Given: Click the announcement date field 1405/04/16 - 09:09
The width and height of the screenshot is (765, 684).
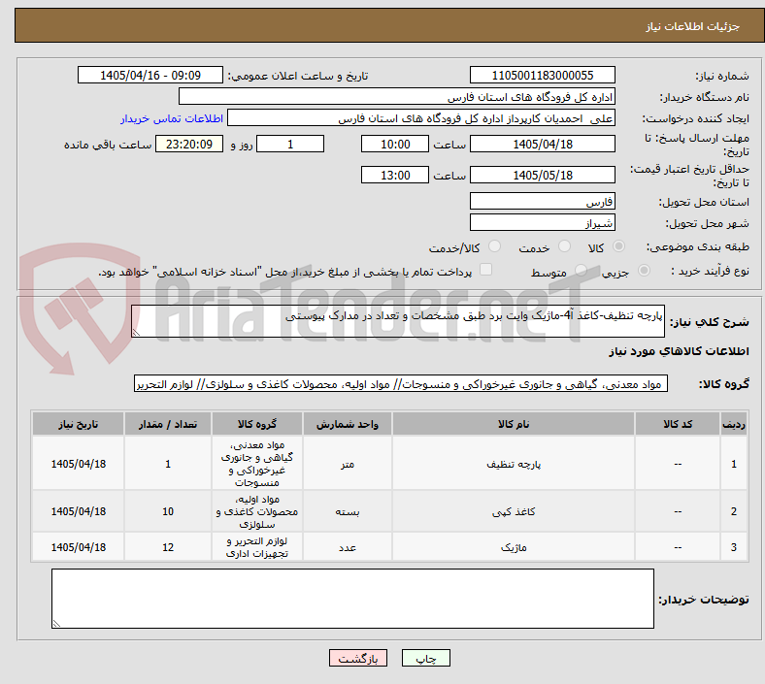Looking at the screenshot, I should pyautogui.click(x=150, y=75).
